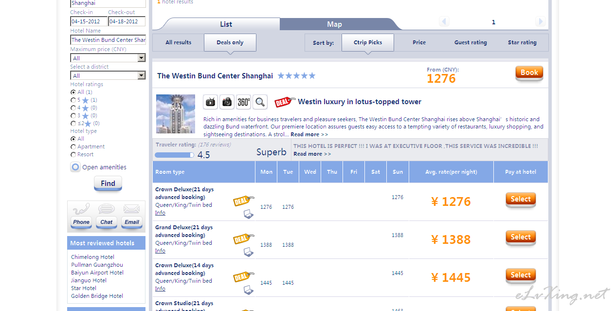
Task: Sort by Ctrip Picks
Action: tap(368, 42)
